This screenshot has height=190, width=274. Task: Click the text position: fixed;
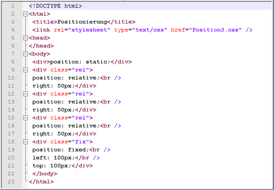point(61,150)
